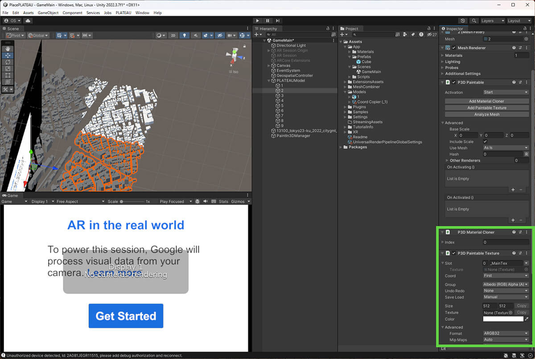Select the Hand view tool
Image resolution: width=535 pixels, height=359 pixels.
pos(8,49)
